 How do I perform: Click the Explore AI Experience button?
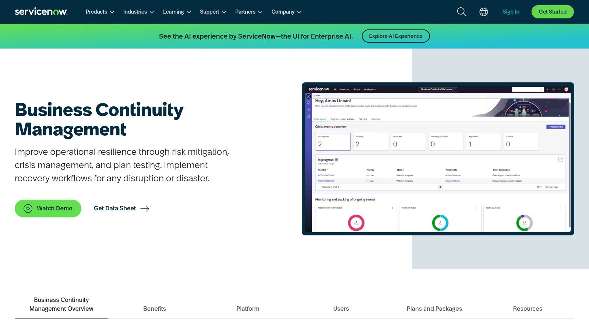(x=395, y=36)
